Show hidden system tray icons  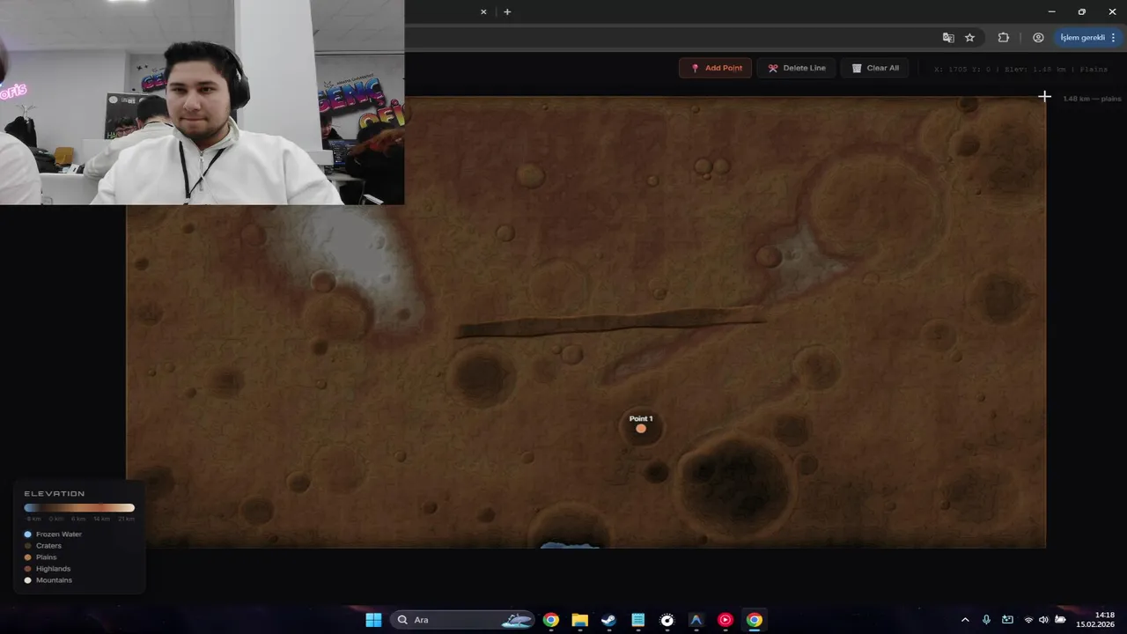965,620
